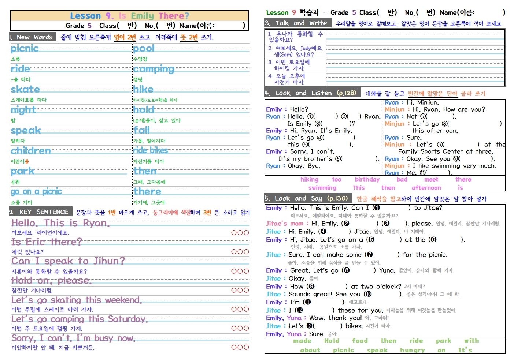This screenshot has height=363, width=514.
Task: Click the OOO circles beside '지훈이와 통화할 수 있을까요?'
Action: [x=240, y=271]
